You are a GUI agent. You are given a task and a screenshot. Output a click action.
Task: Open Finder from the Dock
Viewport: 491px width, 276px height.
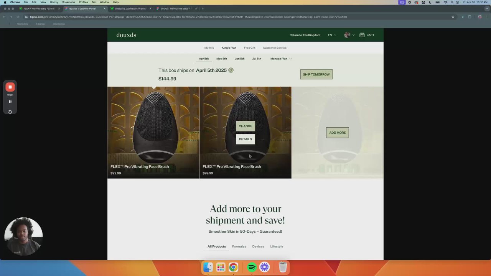(208, 267)
